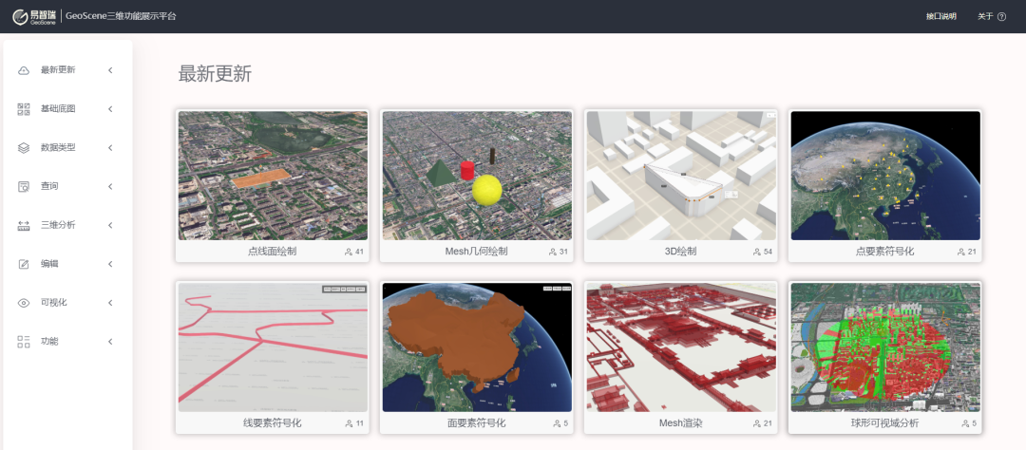Image resolution: width=1026 pixels, height=450 pixels.
Task: Open the 点要素符号化 globe thumbnail
Action: (885, 176)
